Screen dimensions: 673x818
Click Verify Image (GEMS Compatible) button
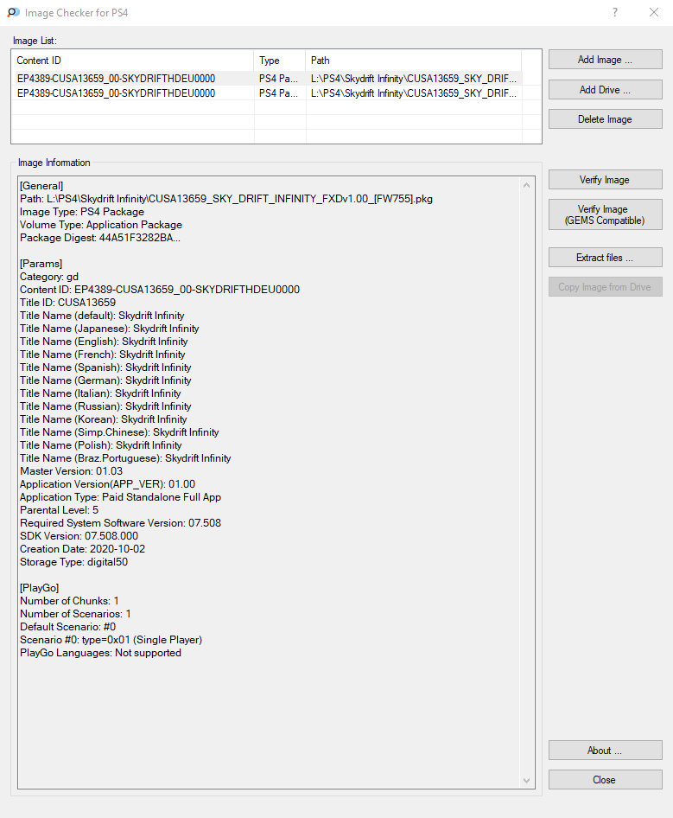[x=606, y=215]
